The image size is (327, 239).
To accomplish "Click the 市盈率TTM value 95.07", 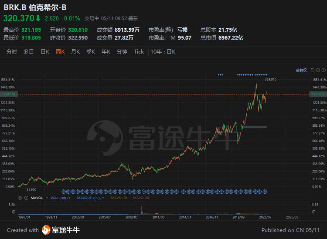I will 184,38.
